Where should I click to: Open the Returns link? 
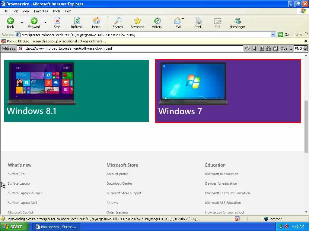112,203
